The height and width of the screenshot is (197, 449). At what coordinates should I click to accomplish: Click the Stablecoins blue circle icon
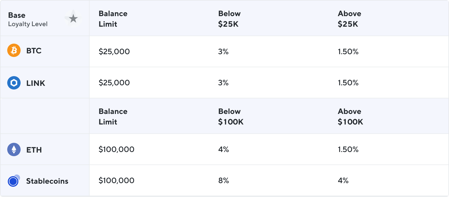pyautogui.click(x=13, y=181)
